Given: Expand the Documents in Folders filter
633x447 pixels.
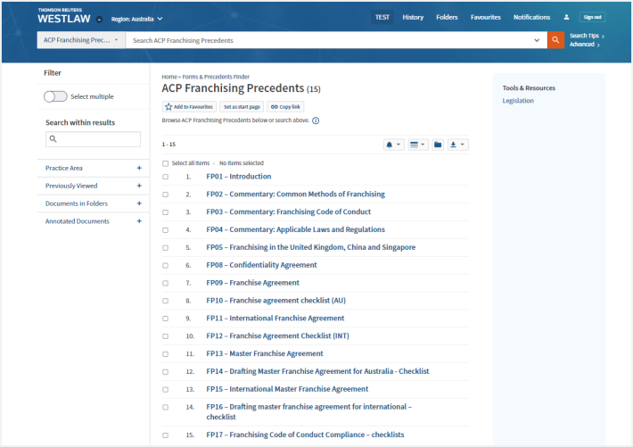Looking at the screenshot, I should 94,203.
